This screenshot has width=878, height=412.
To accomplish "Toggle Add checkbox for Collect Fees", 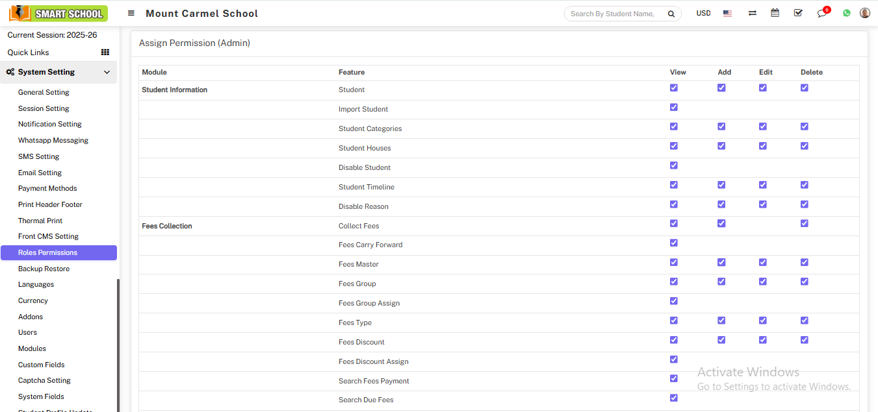I will tap(721, 224).
